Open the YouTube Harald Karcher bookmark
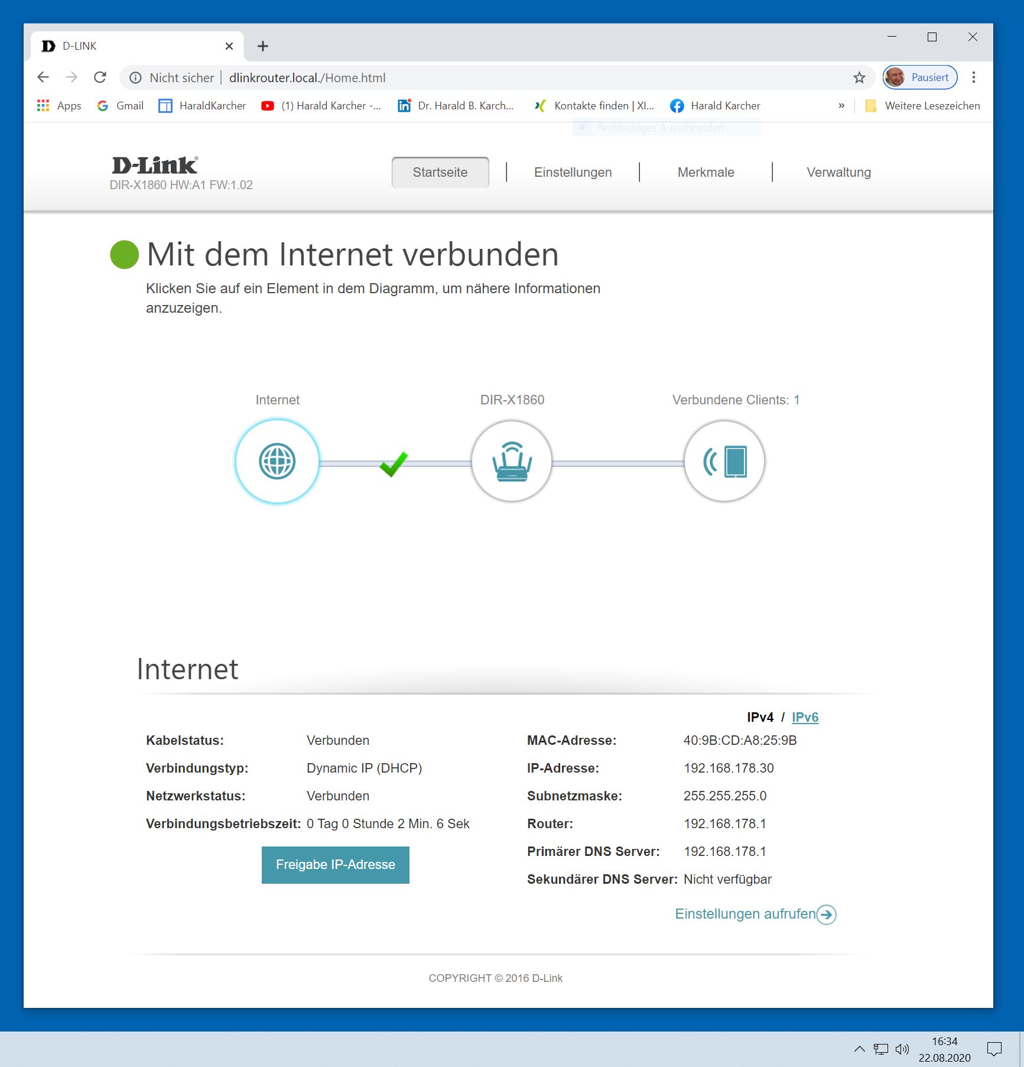This screenshot has width=1024, height=1067. [x=321, y=106]
